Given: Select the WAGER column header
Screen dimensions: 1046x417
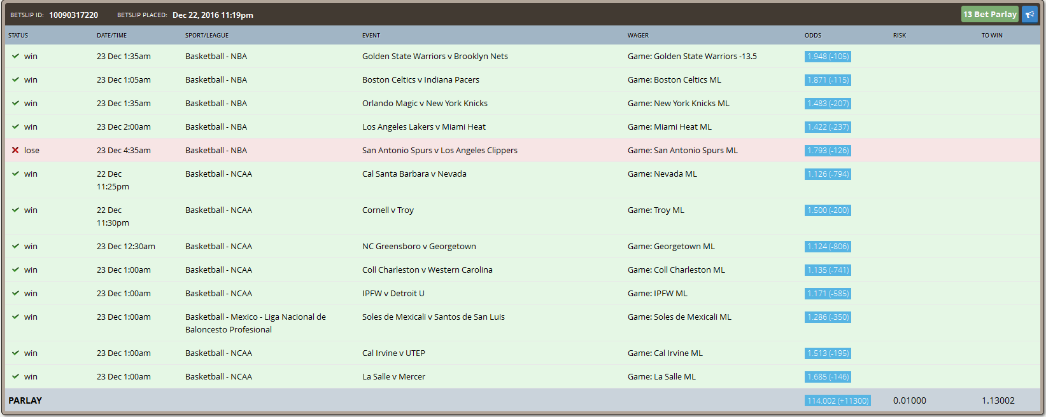Looking at the screenshot, I should coord(638,36).
